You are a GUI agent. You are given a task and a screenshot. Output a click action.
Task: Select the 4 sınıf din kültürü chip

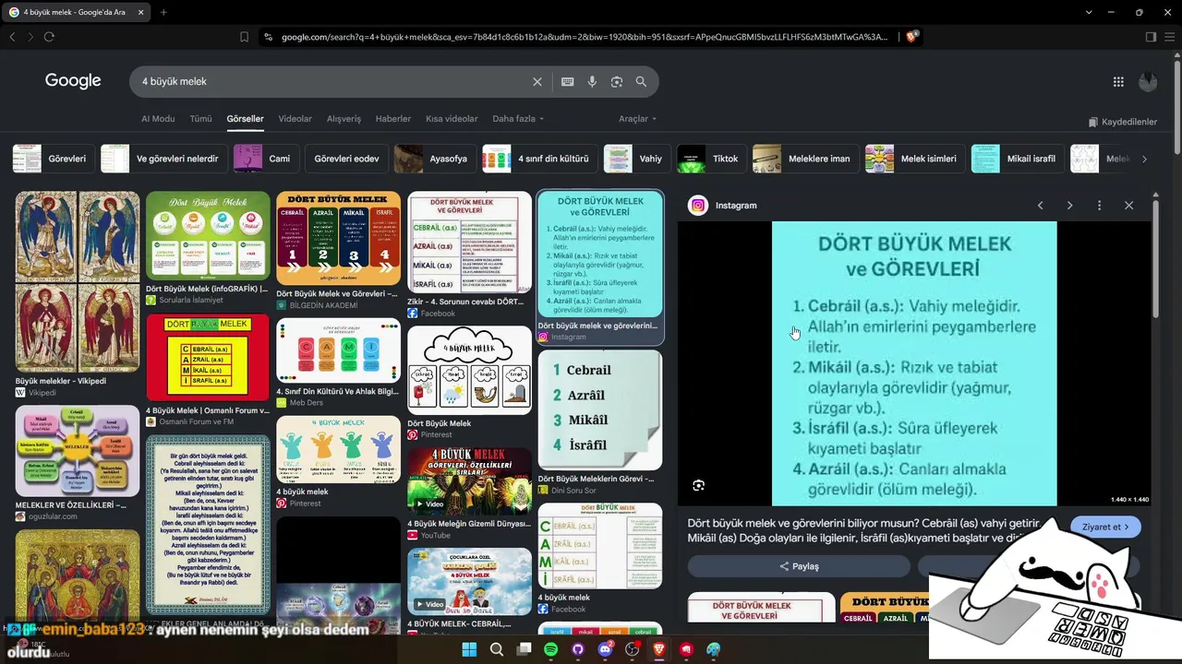pos(539,159)
